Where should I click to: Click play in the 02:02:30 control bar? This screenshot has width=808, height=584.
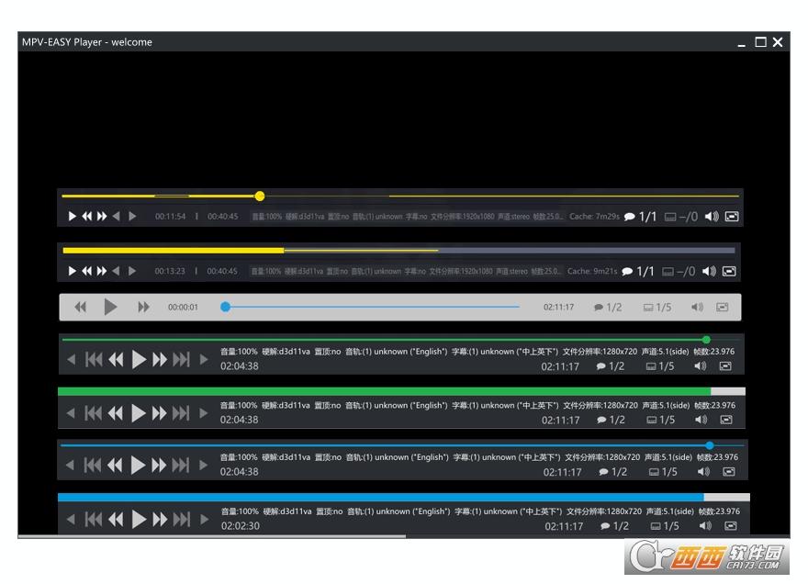(140, 519)
